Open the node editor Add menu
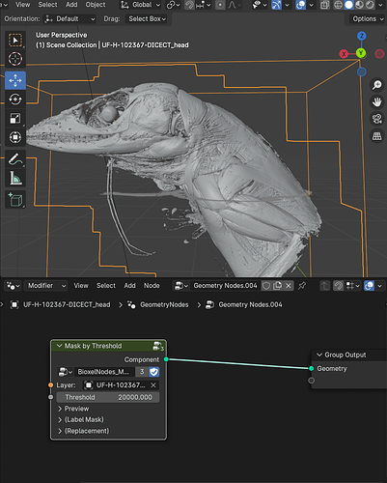Viewport: 387px width, 483px height. tap(129, 286)
